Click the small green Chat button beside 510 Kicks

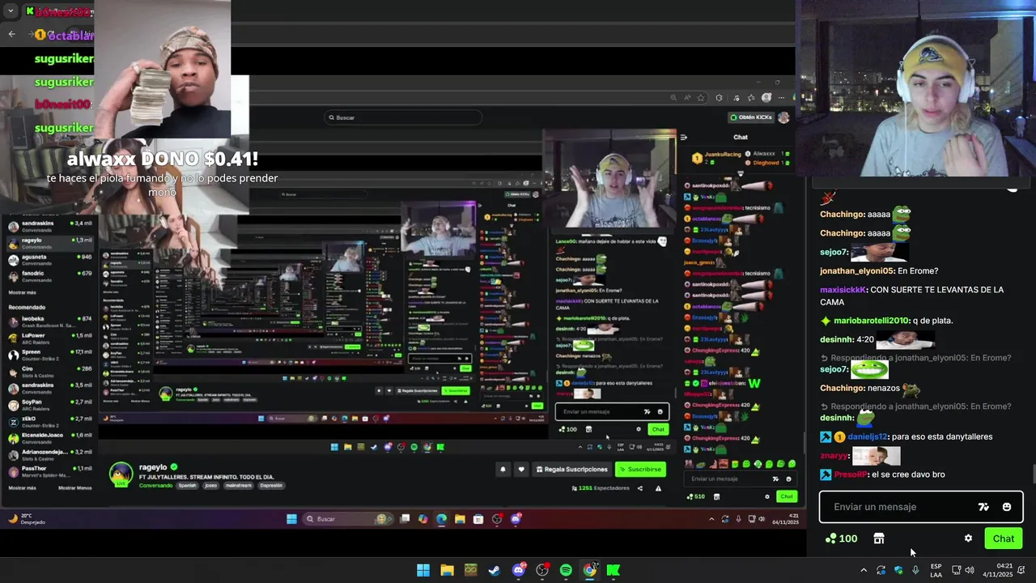(x=787, y=496)
